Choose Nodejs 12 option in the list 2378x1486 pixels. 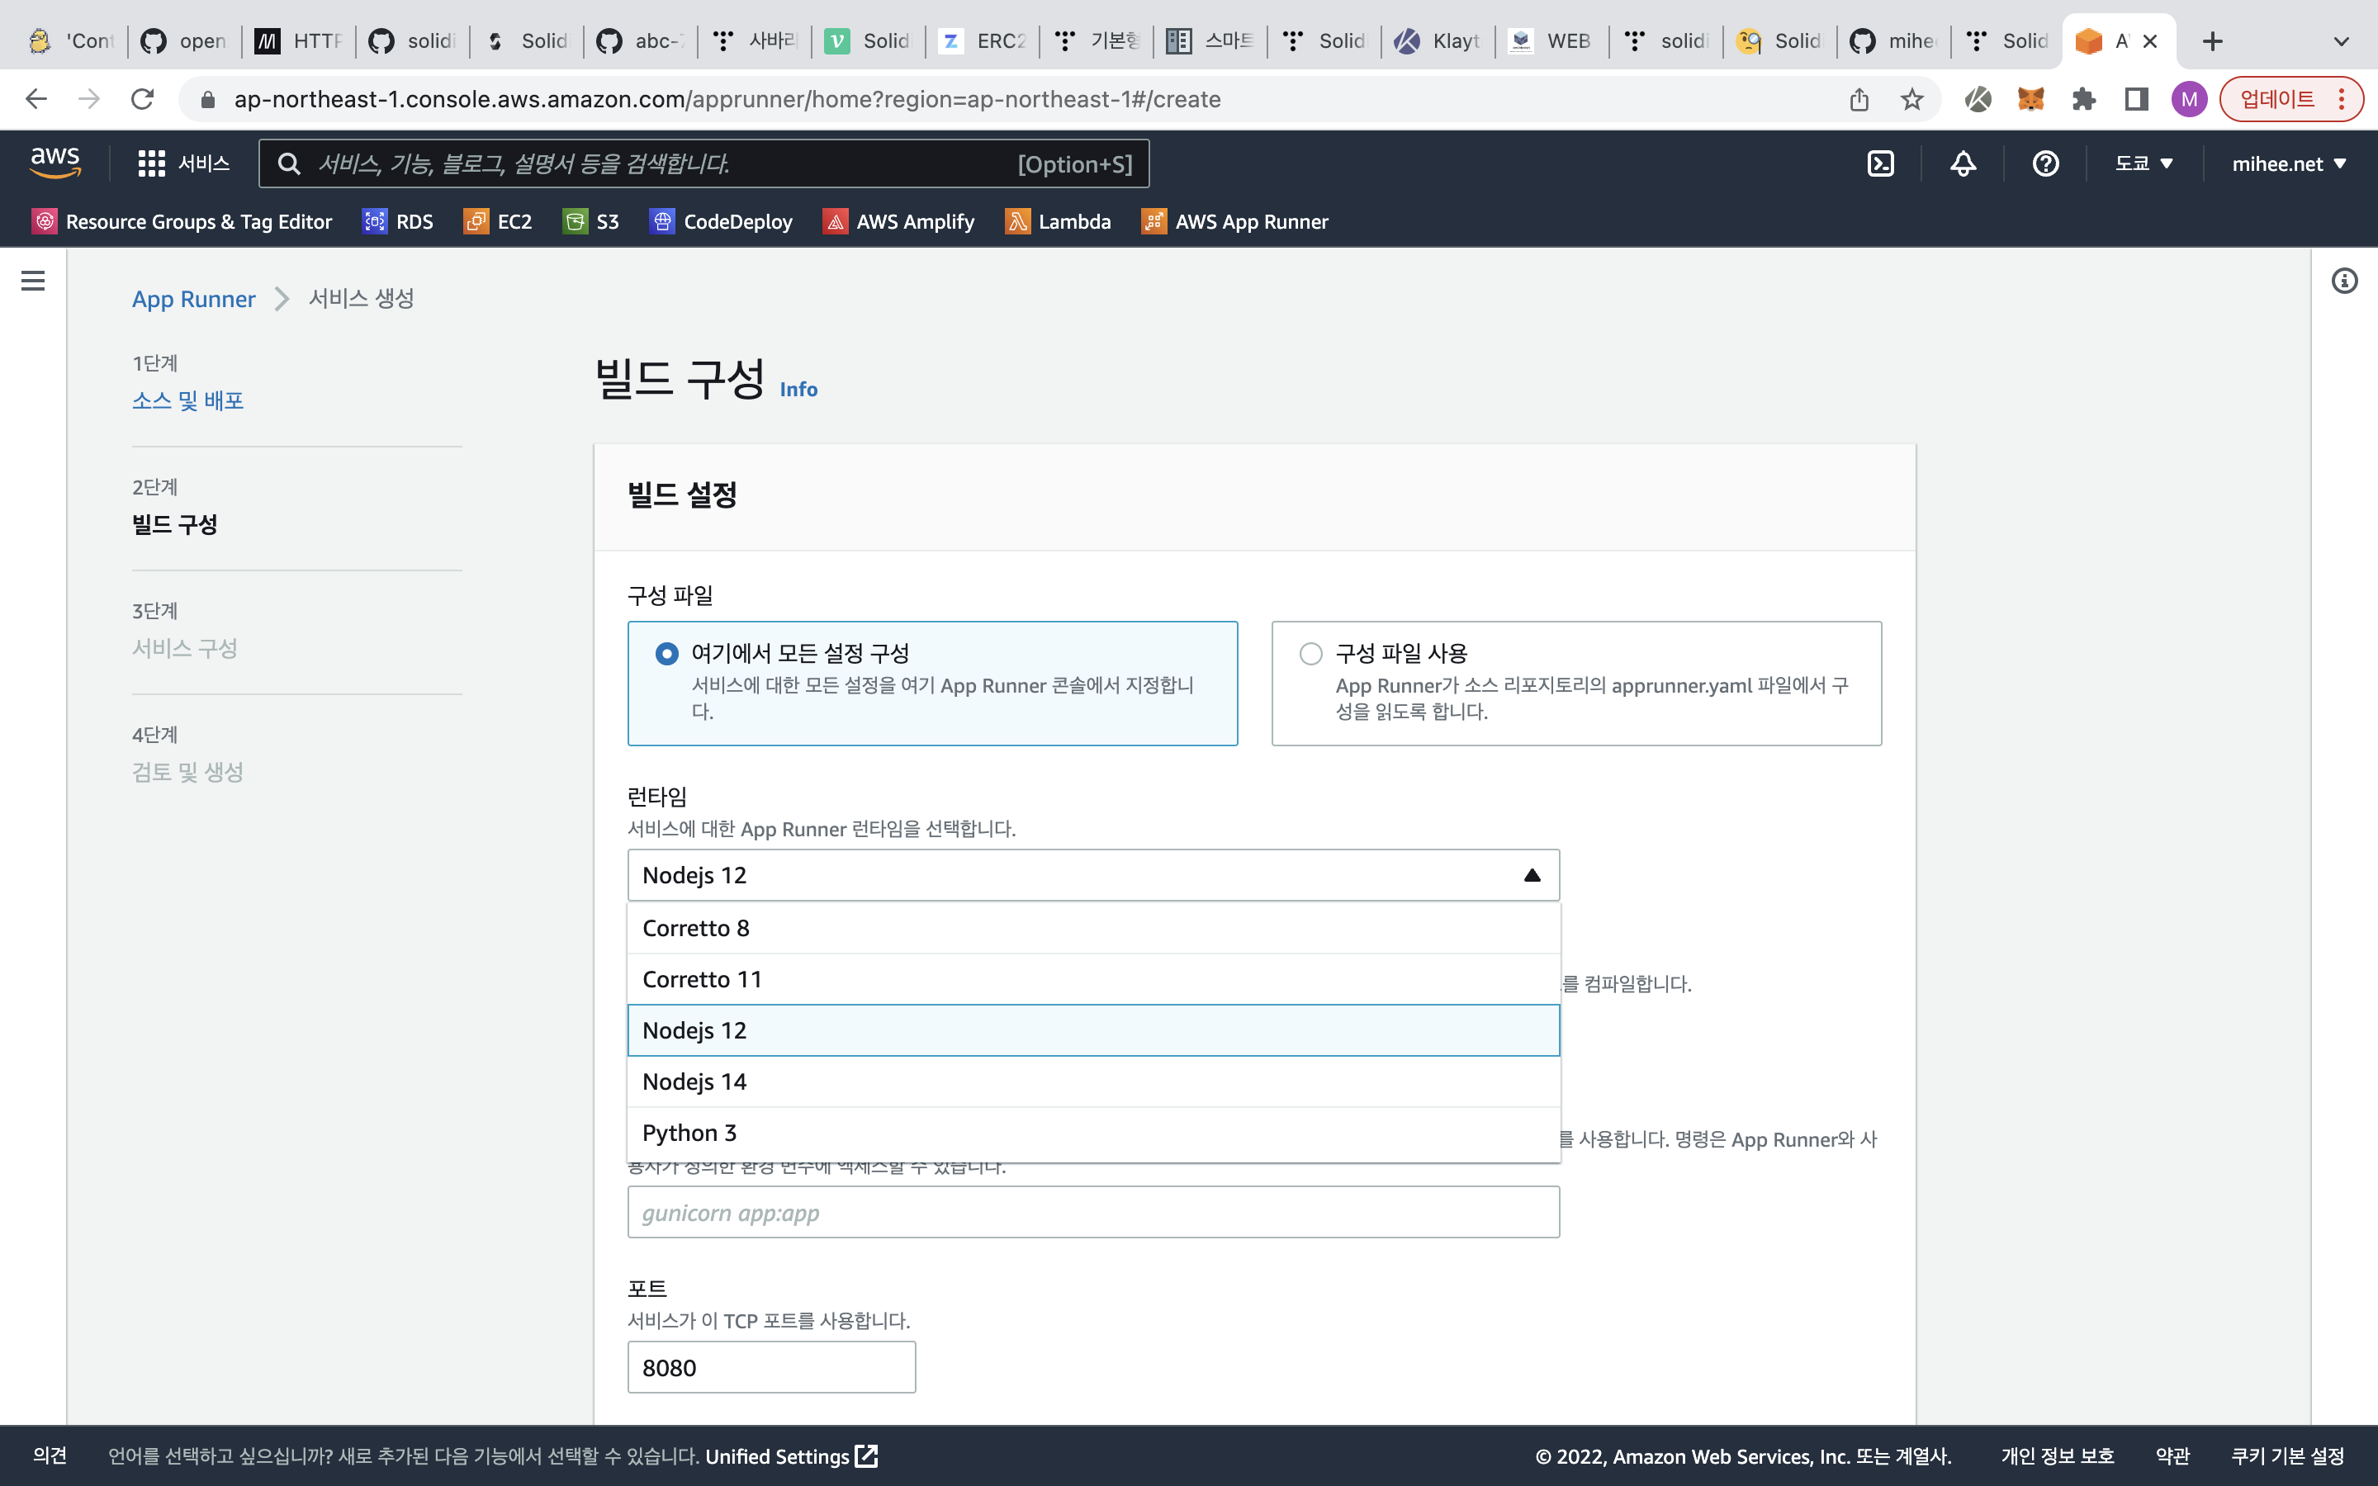[x=1092, y=1030]
